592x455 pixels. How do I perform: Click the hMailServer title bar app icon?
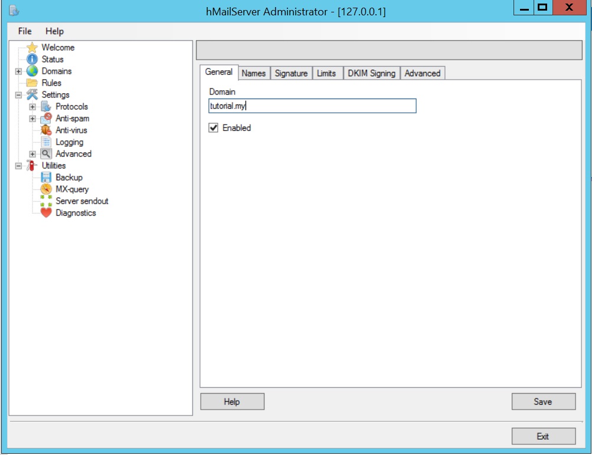tap(14, 11)
